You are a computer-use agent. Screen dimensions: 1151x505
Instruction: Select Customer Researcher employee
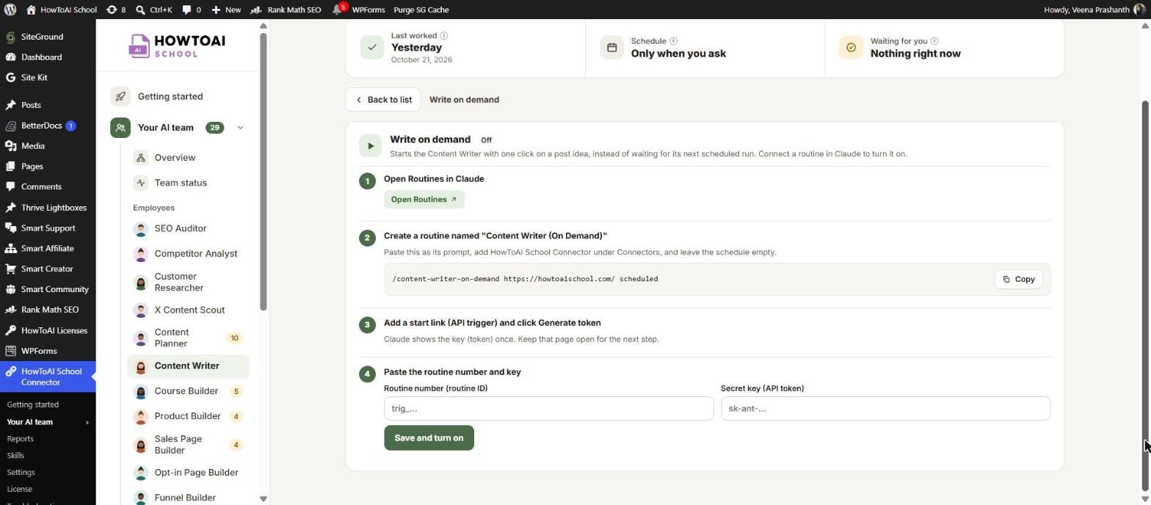point(188,283)
